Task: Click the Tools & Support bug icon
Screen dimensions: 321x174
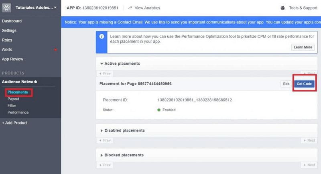Action: coord(283,8)
